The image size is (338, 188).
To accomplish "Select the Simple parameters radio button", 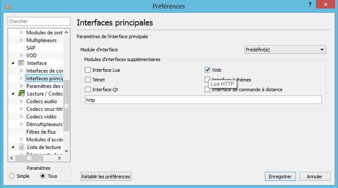I will [11, 176].
